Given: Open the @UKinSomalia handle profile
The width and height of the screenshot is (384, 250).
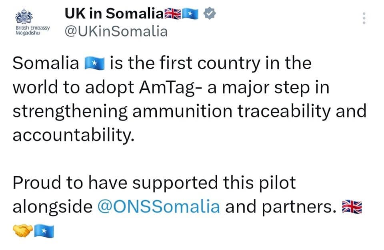Looking at the screenshot, I should pyautogui.click(x=116, y=31).
